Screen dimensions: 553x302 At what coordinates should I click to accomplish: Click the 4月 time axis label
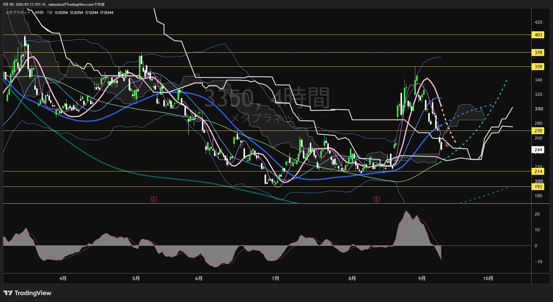63,279
